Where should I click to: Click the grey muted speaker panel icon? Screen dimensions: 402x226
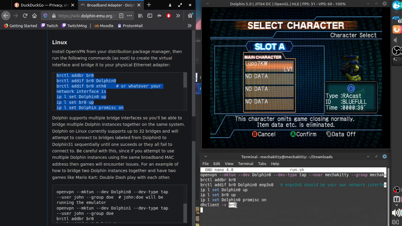click(x=396, y=40)
